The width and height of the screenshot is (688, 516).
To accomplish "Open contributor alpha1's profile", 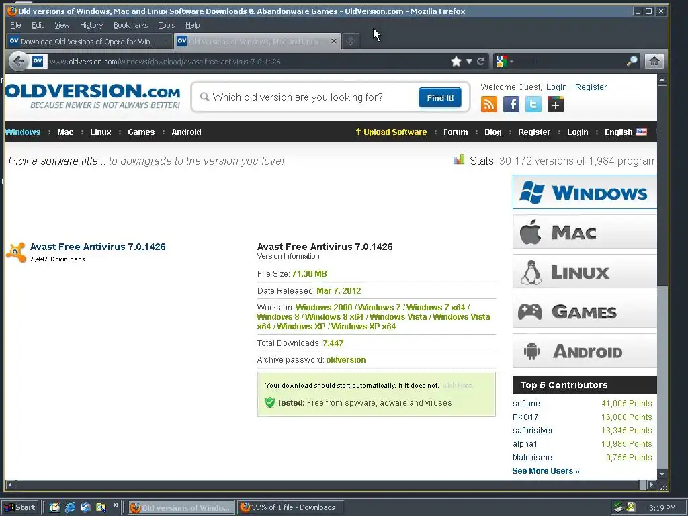I will tap(525, 444).
